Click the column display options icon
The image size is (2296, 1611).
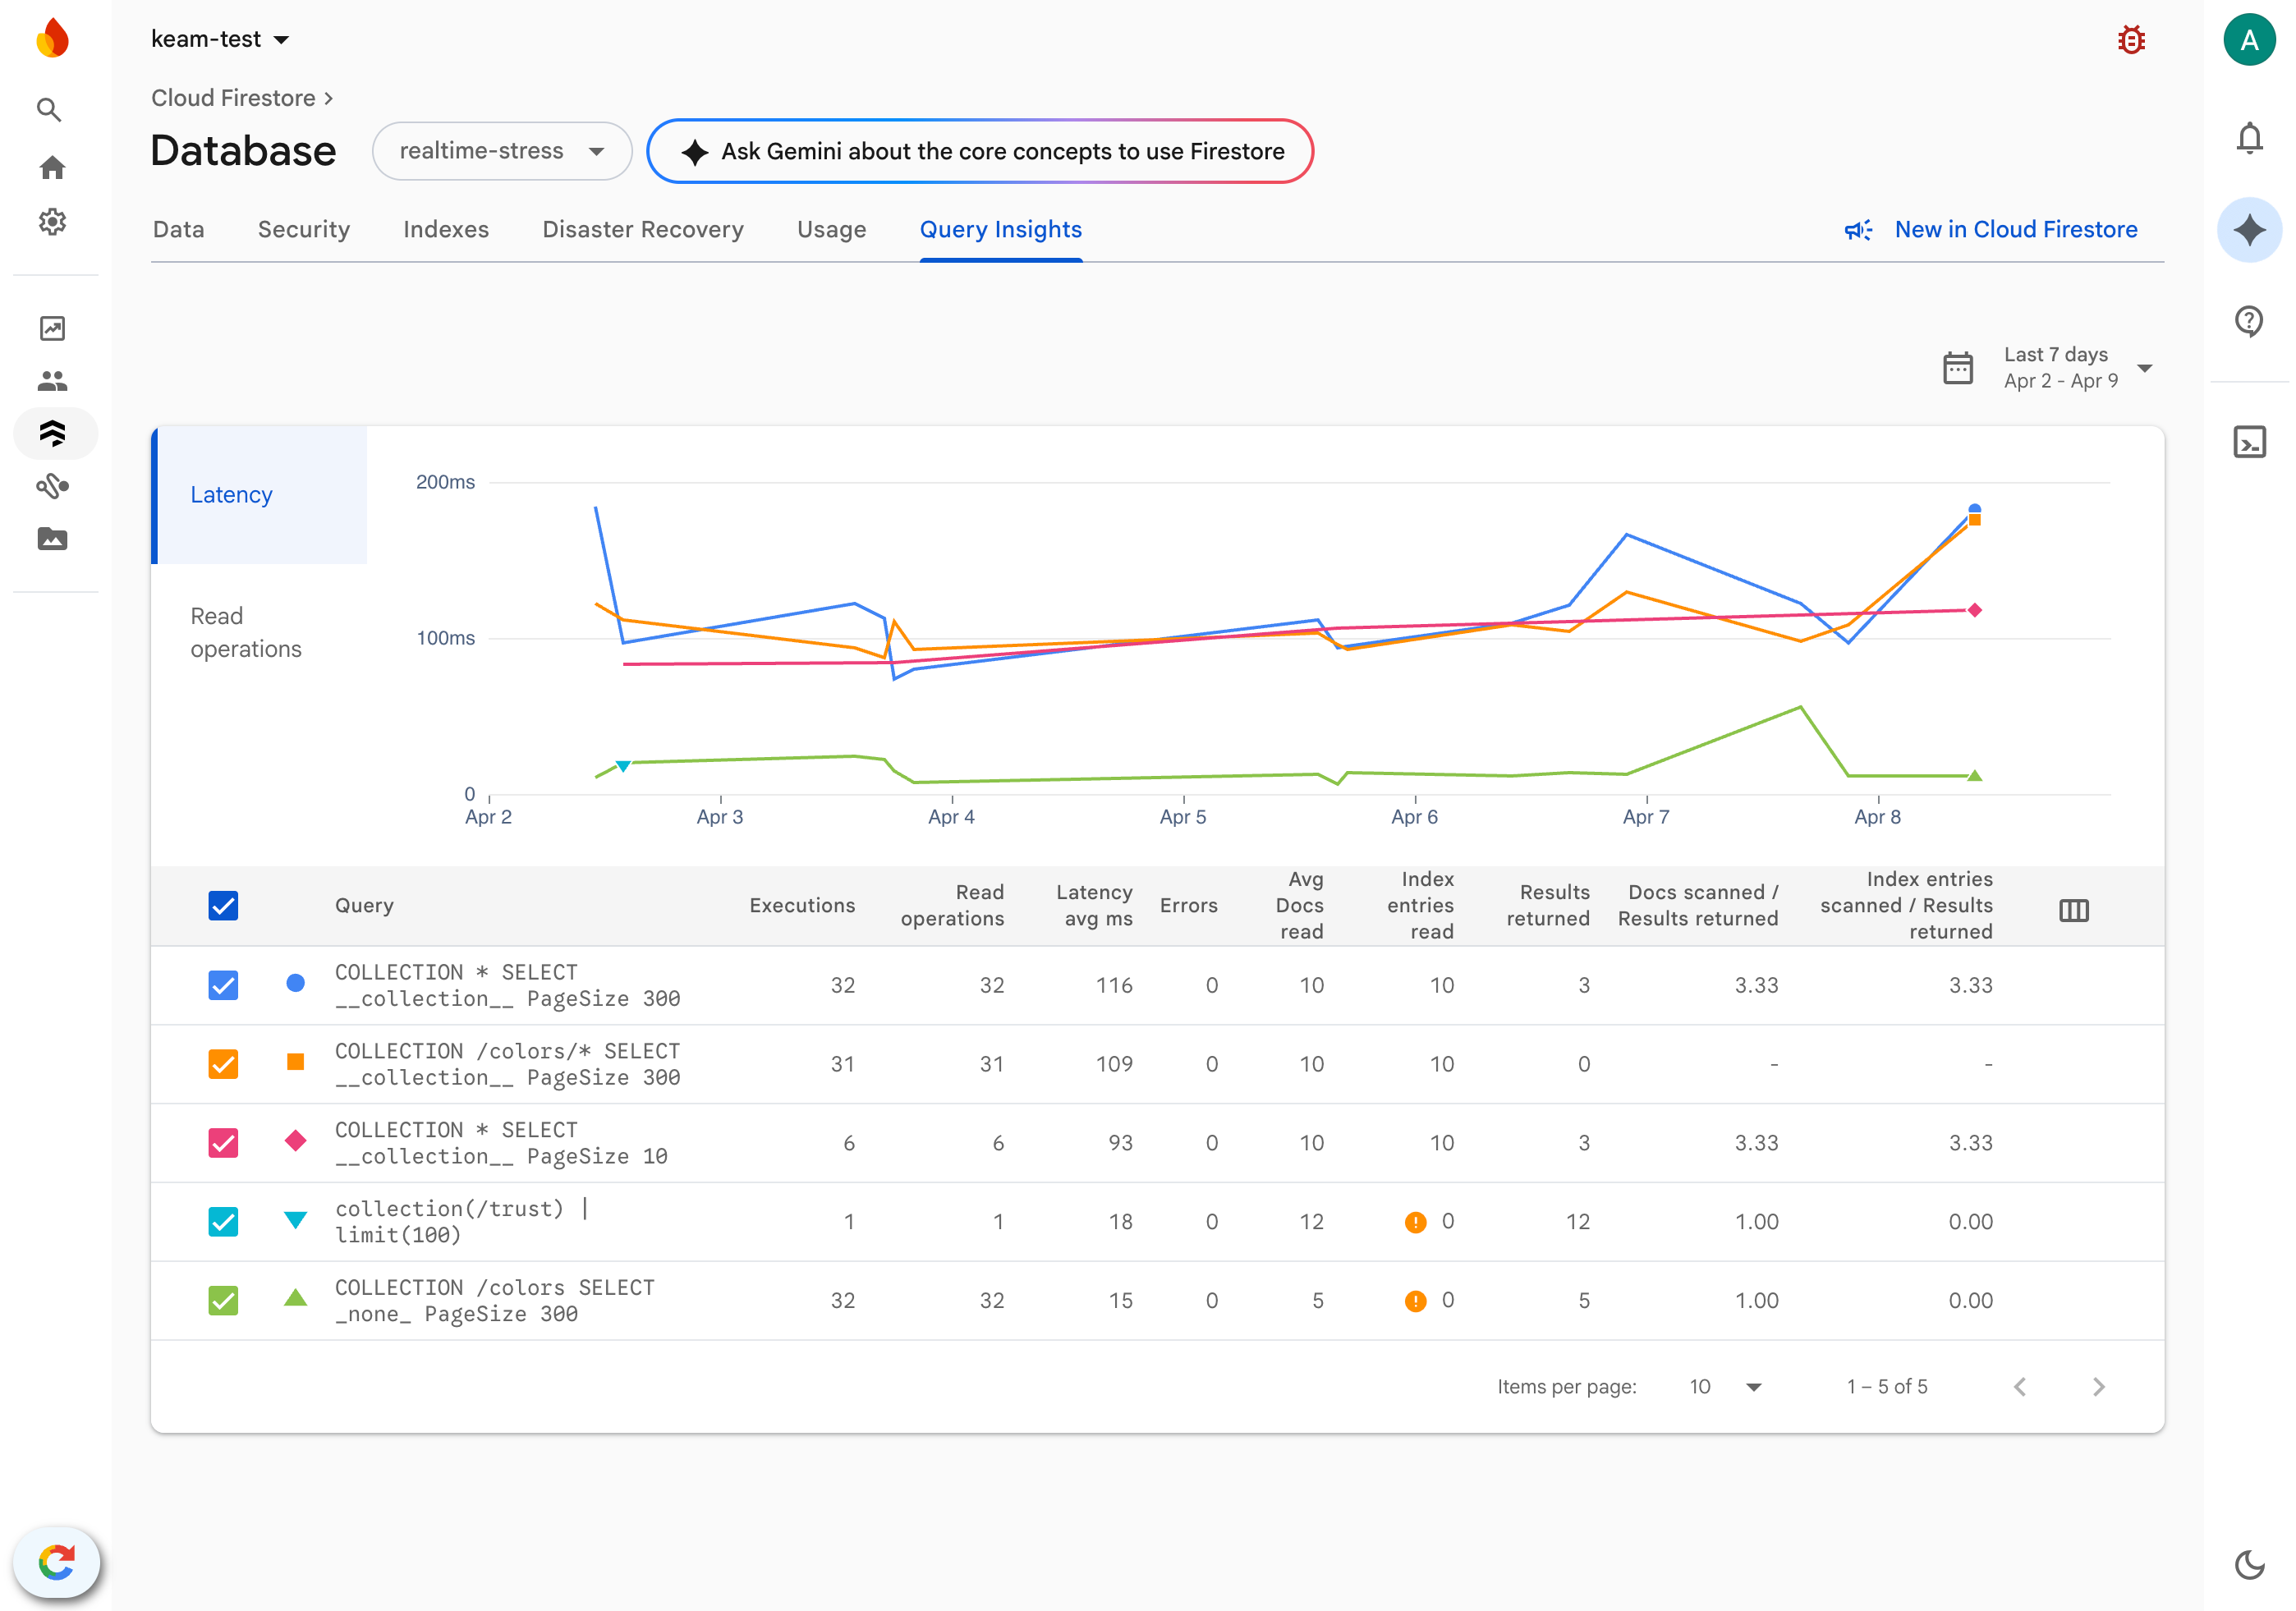click(x=2073, y=910)
